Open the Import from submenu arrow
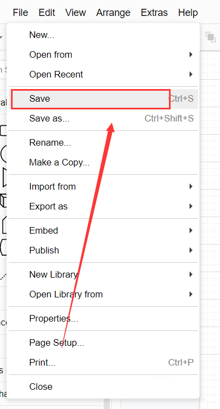This screenshot has width=220, height=409. coord(191,186)
